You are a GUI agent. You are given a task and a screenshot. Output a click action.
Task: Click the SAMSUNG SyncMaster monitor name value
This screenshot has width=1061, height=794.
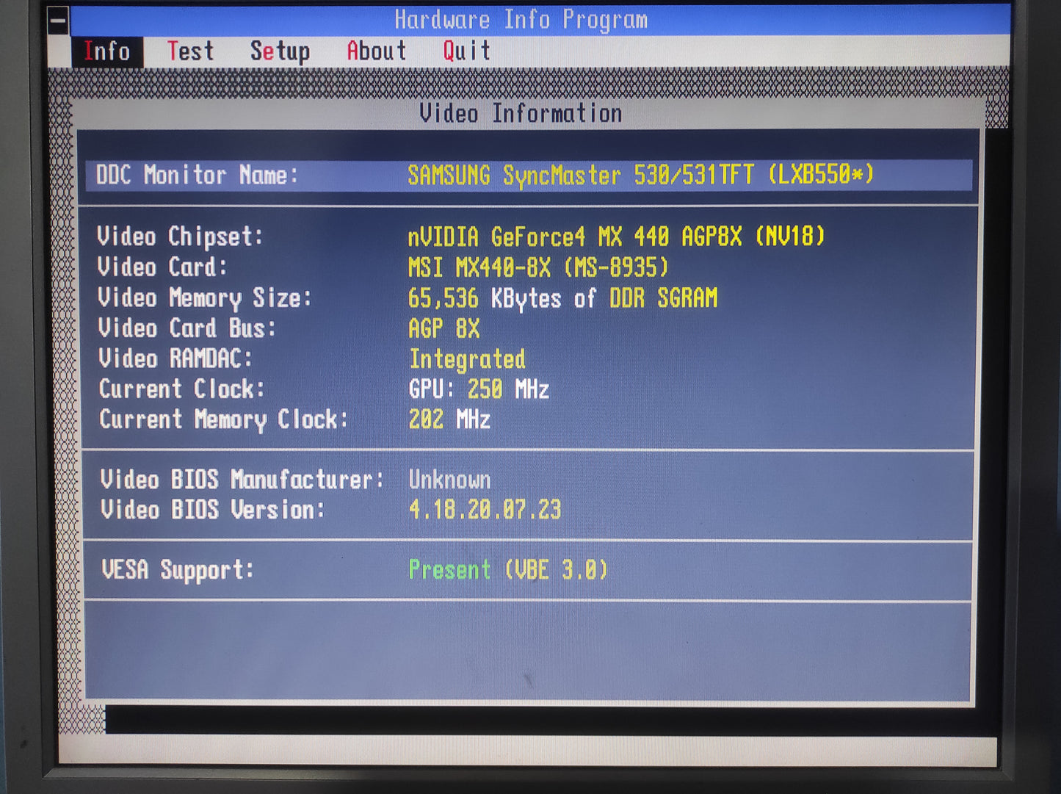point(640,176)
